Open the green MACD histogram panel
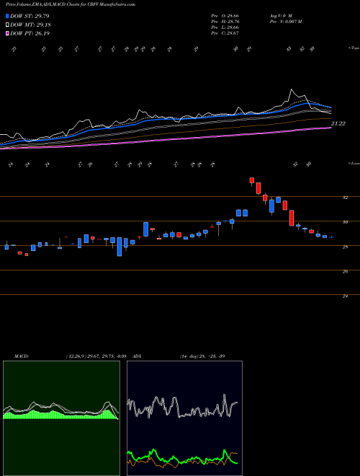Viewport: 360px width, 476px height. pos(61,418)
